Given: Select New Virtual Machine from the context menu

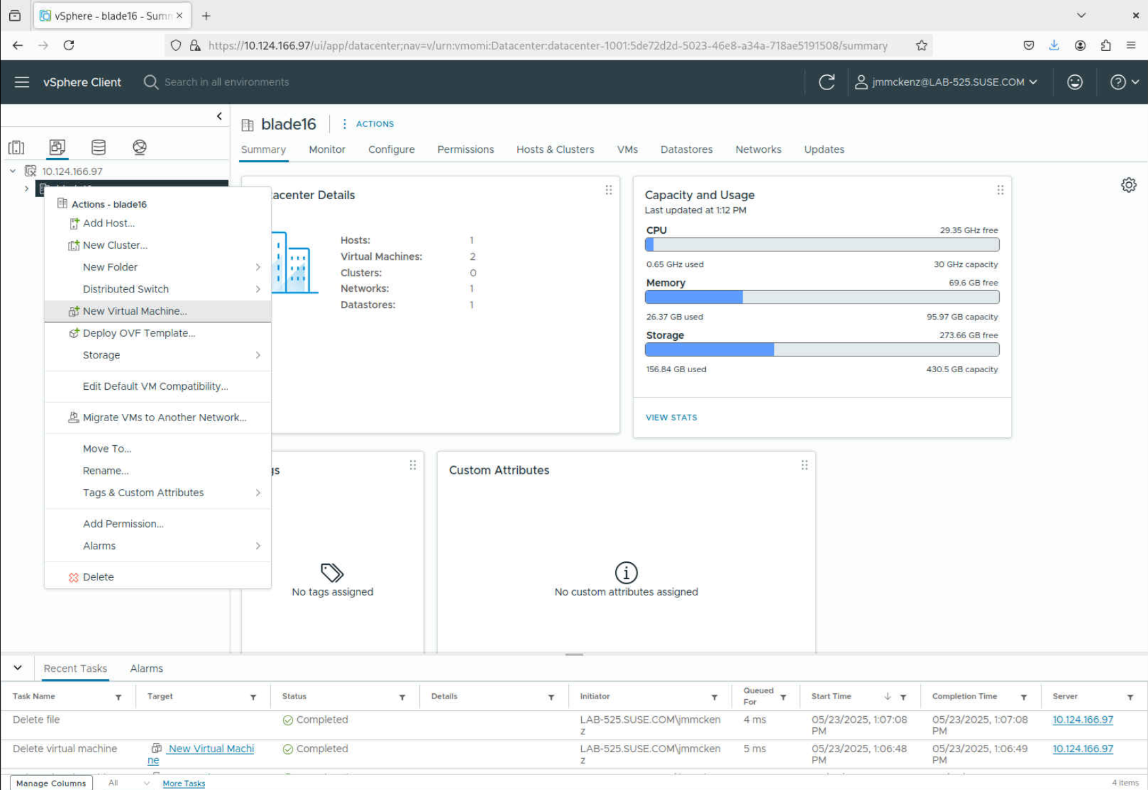Looking at the screenshot, I should [x=134, y=311].
